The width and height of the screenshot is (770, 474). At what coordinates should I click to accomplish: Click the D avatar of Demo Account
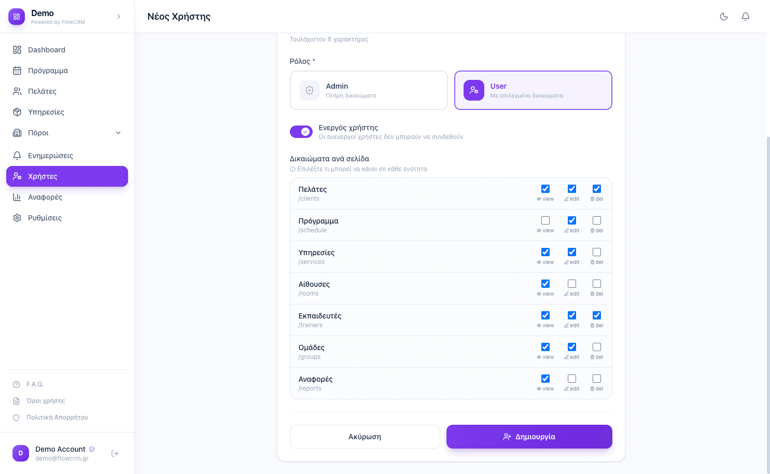click(x=21, y=453)
